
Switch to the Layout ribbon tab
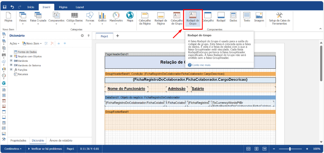click(x=80, y=7)
